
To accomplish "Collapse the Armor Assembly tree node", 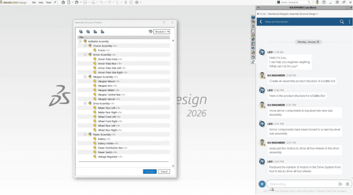I will (85, 54).
